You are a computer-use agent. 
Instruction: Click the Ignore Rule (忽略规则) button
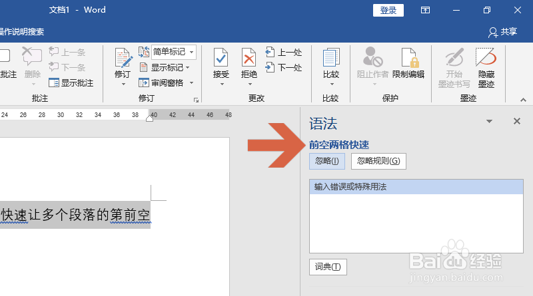coord(378,161)
